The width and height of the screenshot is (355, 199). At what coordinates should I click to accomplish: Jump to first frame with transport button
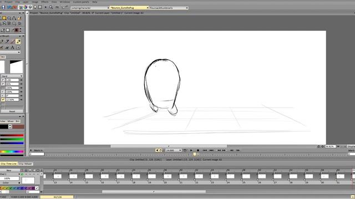205,150
